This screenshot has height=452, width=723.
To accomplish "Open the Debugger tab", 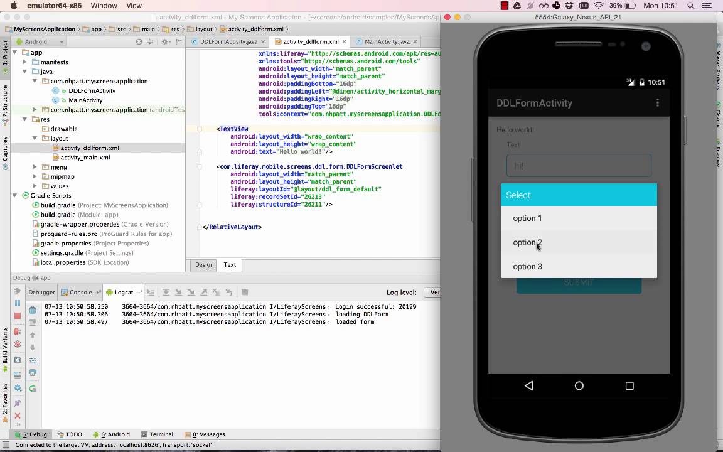I will pos(41,292).
